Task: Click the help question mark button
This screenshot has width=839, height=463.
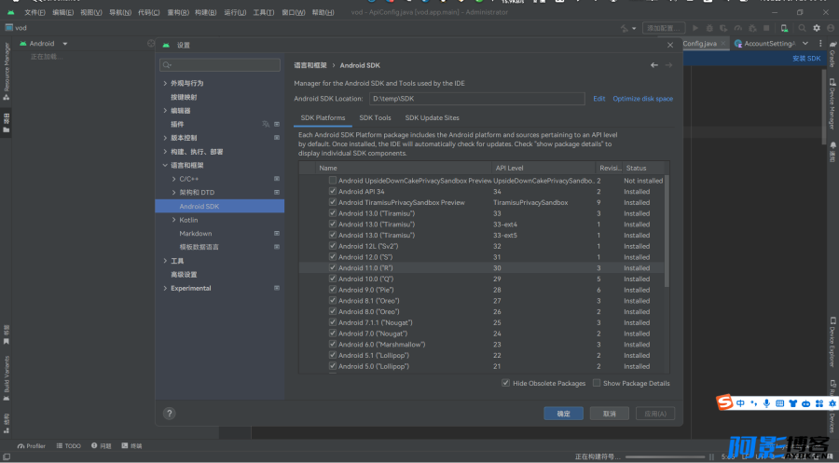Action: (x=169, y=414)
